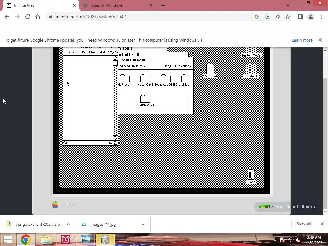The image size is (328, 246).
Task: Close the Index of /Windows tab
Action: (x=151, y=5)
